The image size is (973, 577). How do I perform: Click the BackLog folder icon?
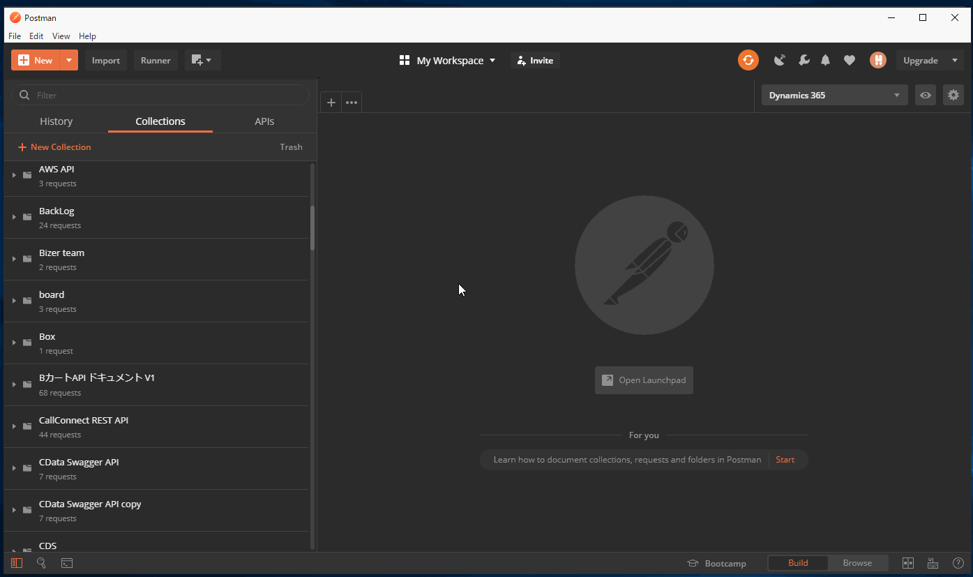pyautogui.click(x=27, y=217)
